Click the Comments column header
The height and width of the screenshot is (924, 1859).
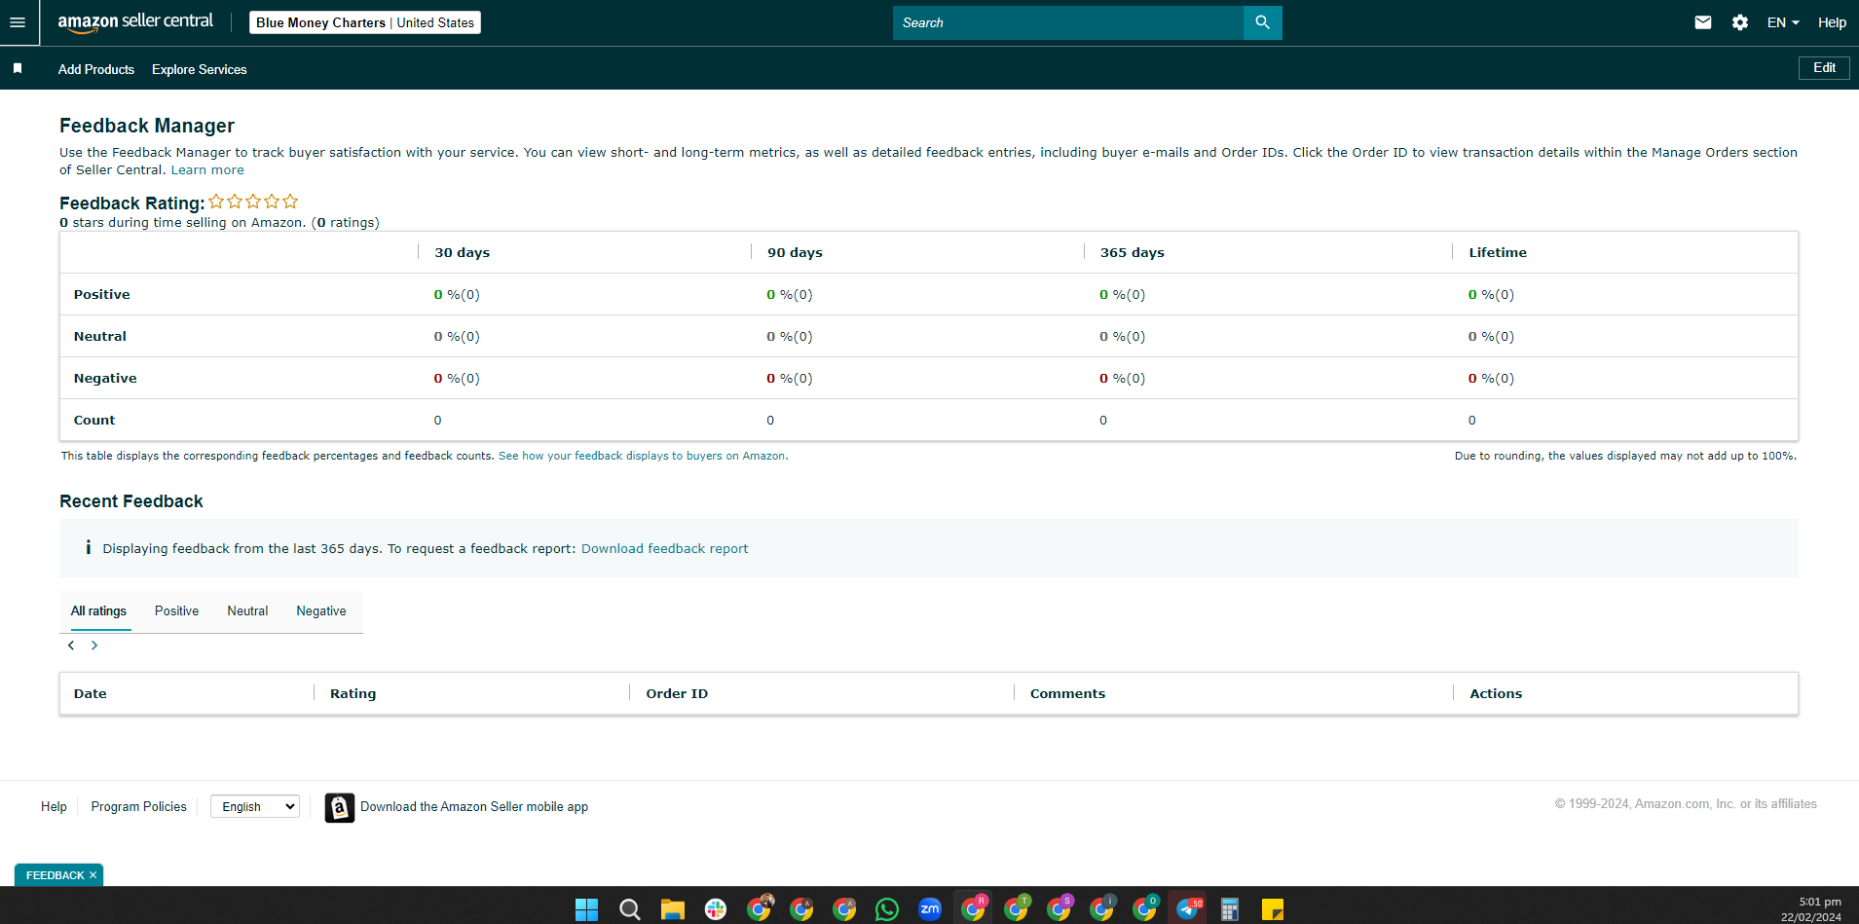1067,693
